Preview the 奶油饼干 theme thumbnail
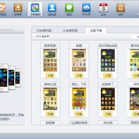 pyautogui.click(x=108, y=99)
